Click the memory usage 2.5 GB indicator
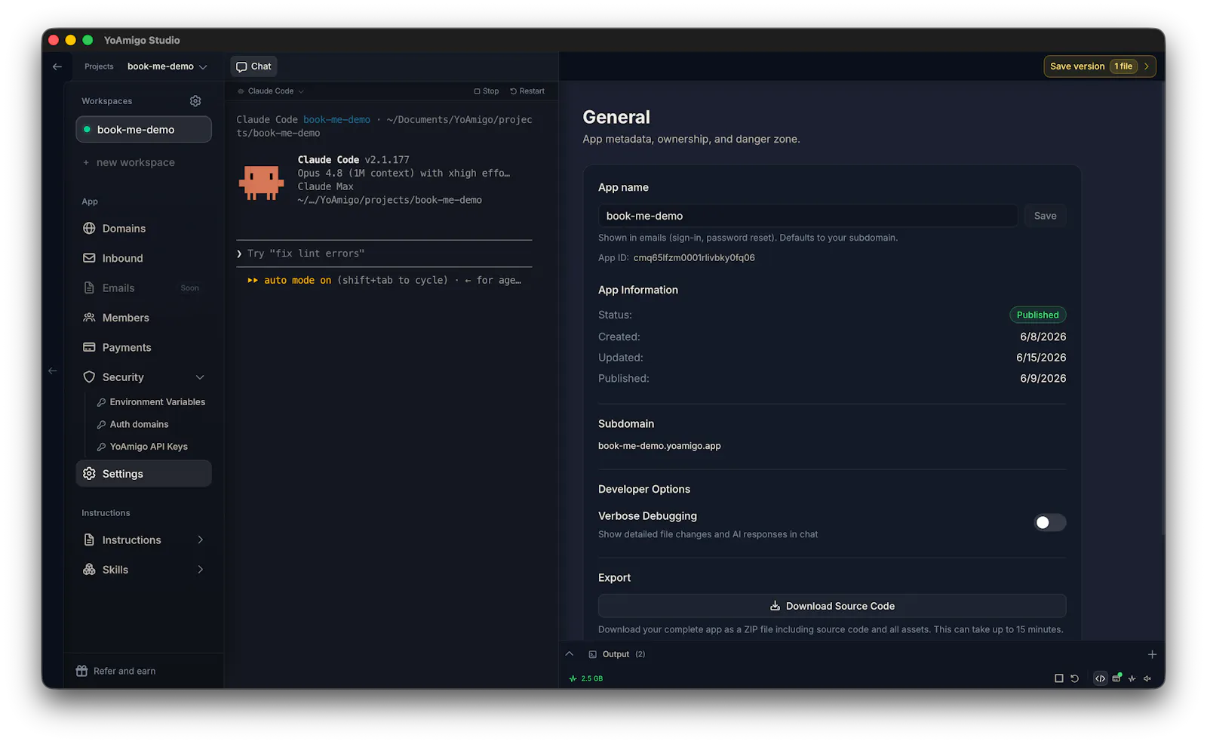Screen dimensions: 1207x744 point(586,678)
